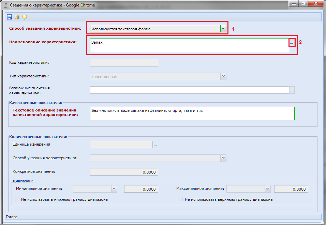Click the Save floppy disk icon
This screenshot has width=326, height=225.
(9, 17)
